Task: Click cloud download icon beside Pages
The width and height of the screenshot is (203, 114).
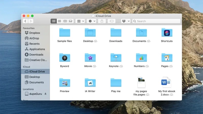Action: pos(171,66)
